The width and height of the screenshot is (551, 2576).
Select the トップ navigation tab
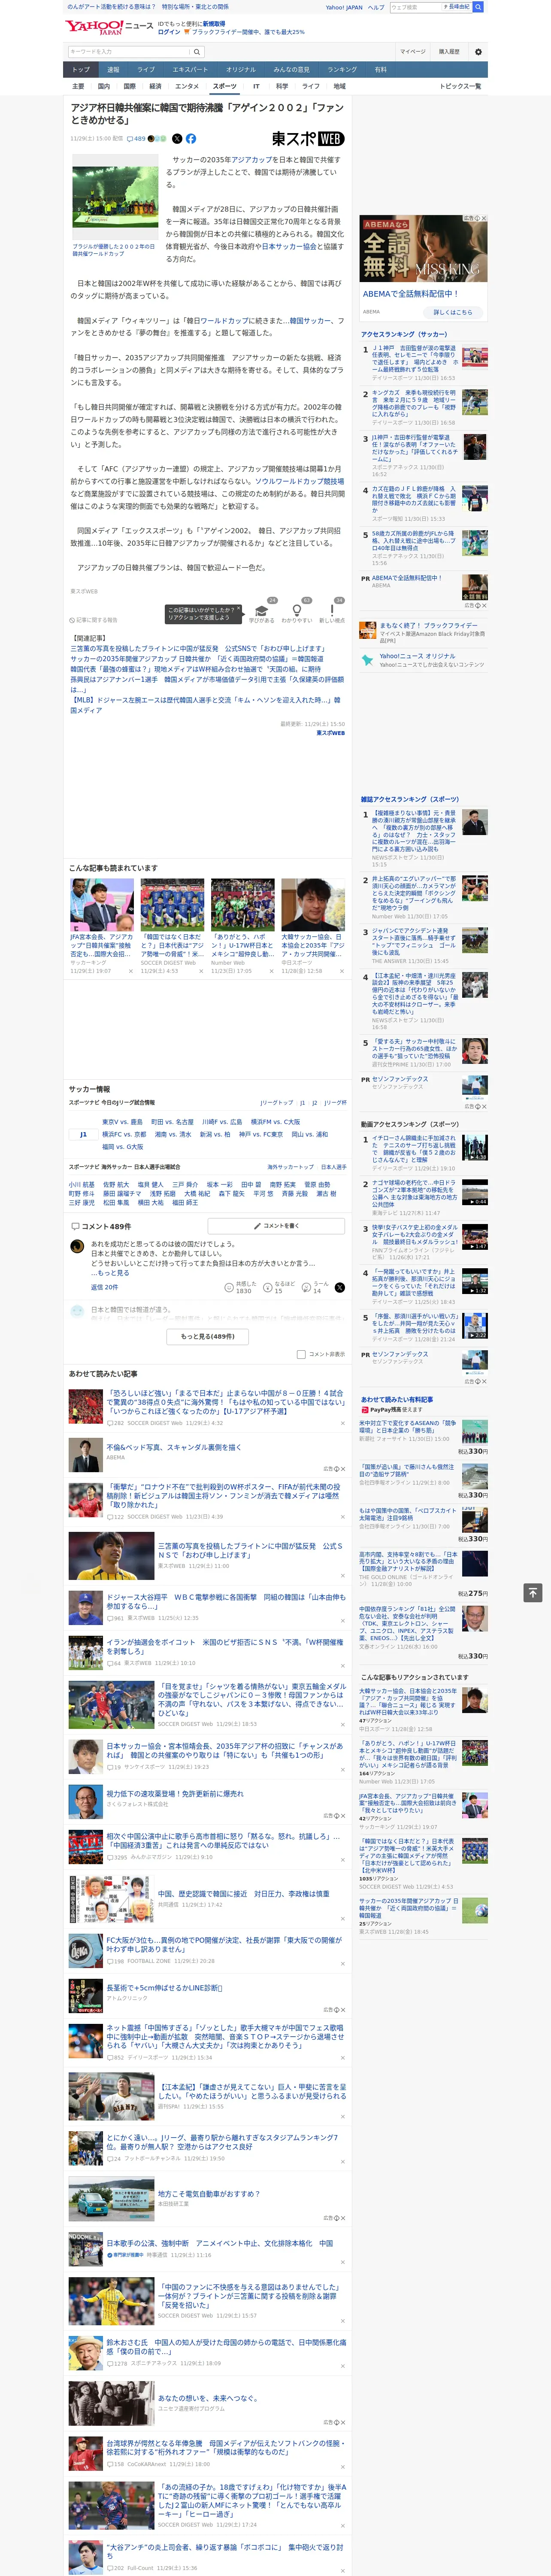tap(81, 69)
